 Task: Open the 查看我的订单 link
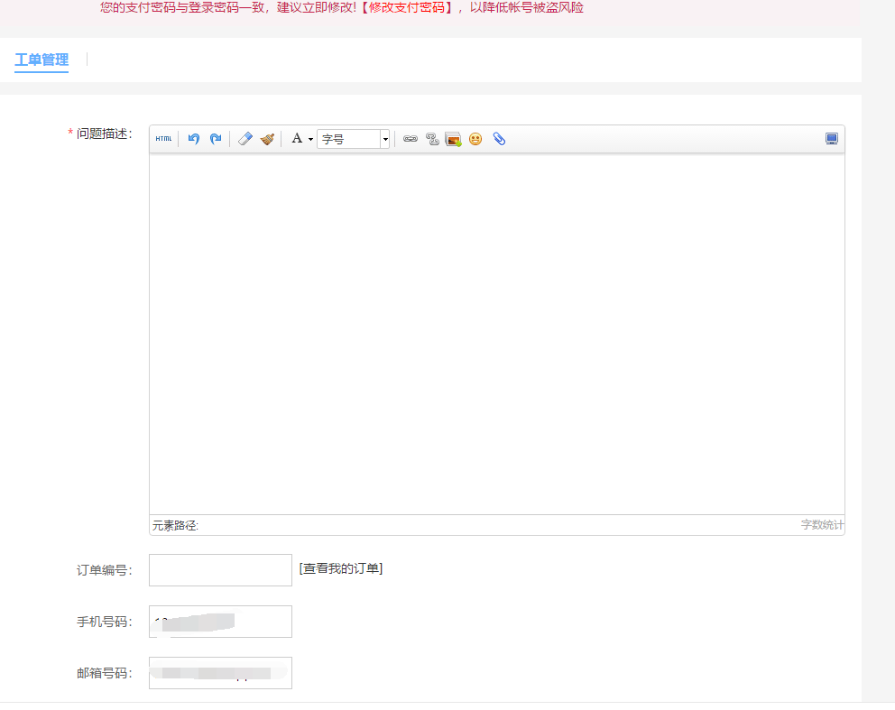tap(341, 568)
